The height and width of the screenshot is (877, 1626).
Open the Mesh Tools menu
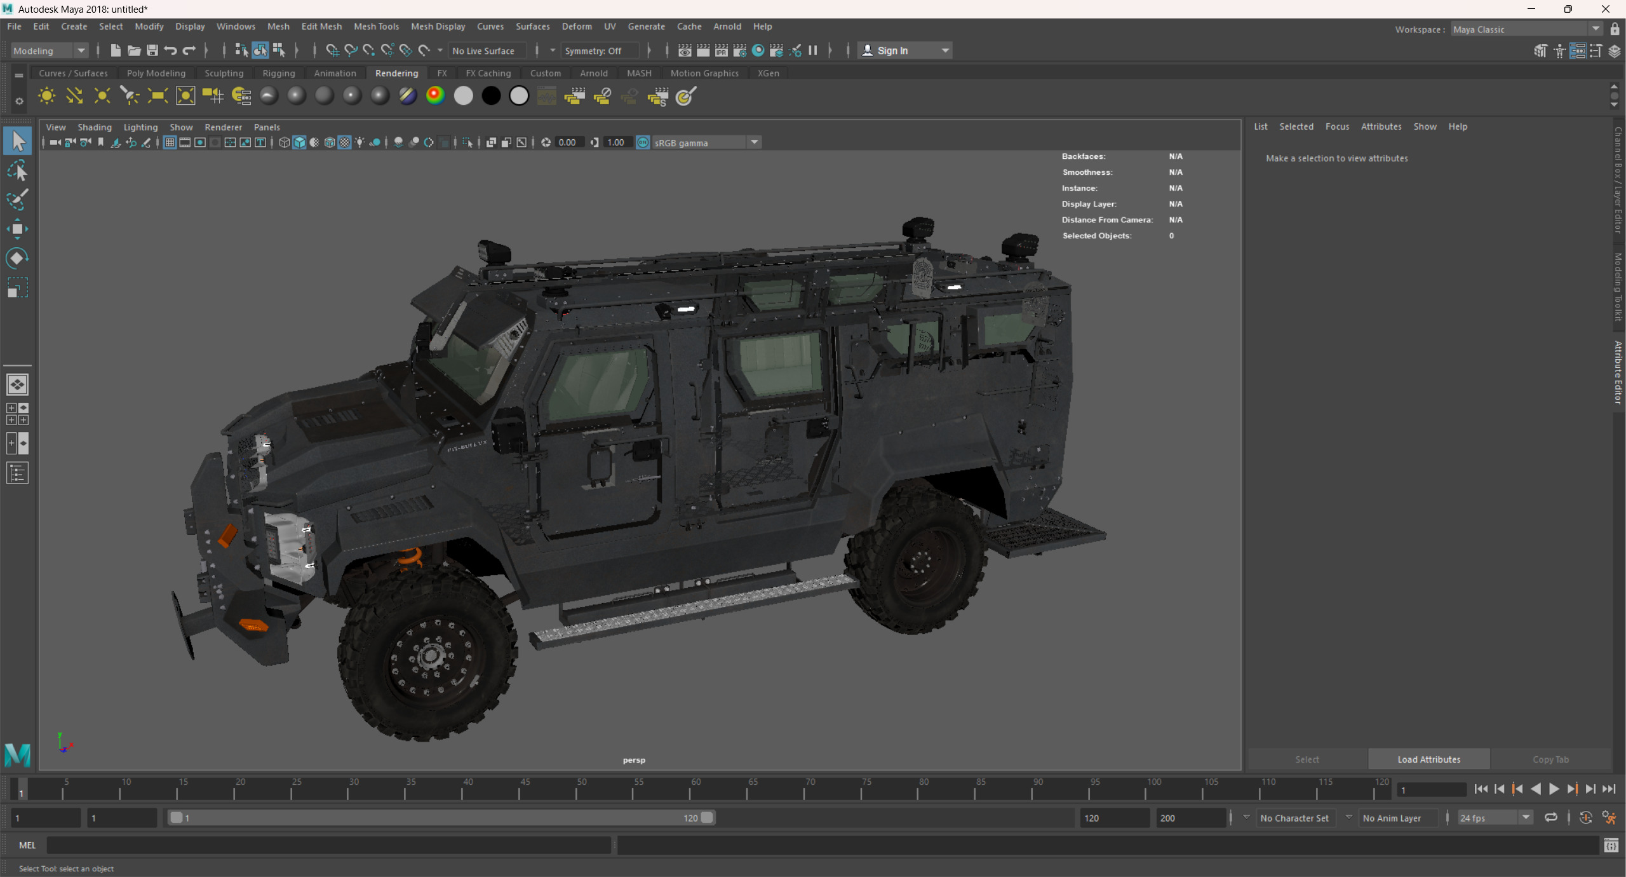click(376, 27)
